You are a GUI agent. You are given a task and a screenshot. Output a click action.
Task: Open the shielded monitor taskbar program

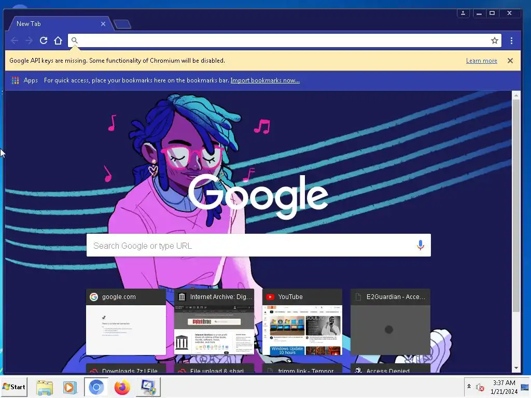(148, 387)
